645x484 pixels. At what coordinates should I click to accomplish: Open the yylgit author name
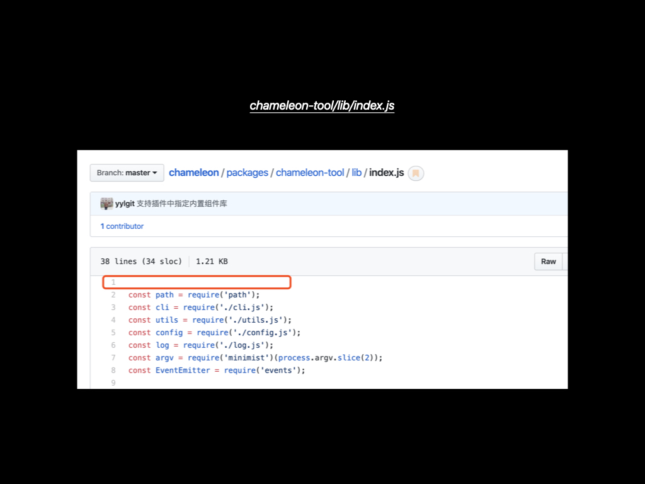[x=125, y=204]
